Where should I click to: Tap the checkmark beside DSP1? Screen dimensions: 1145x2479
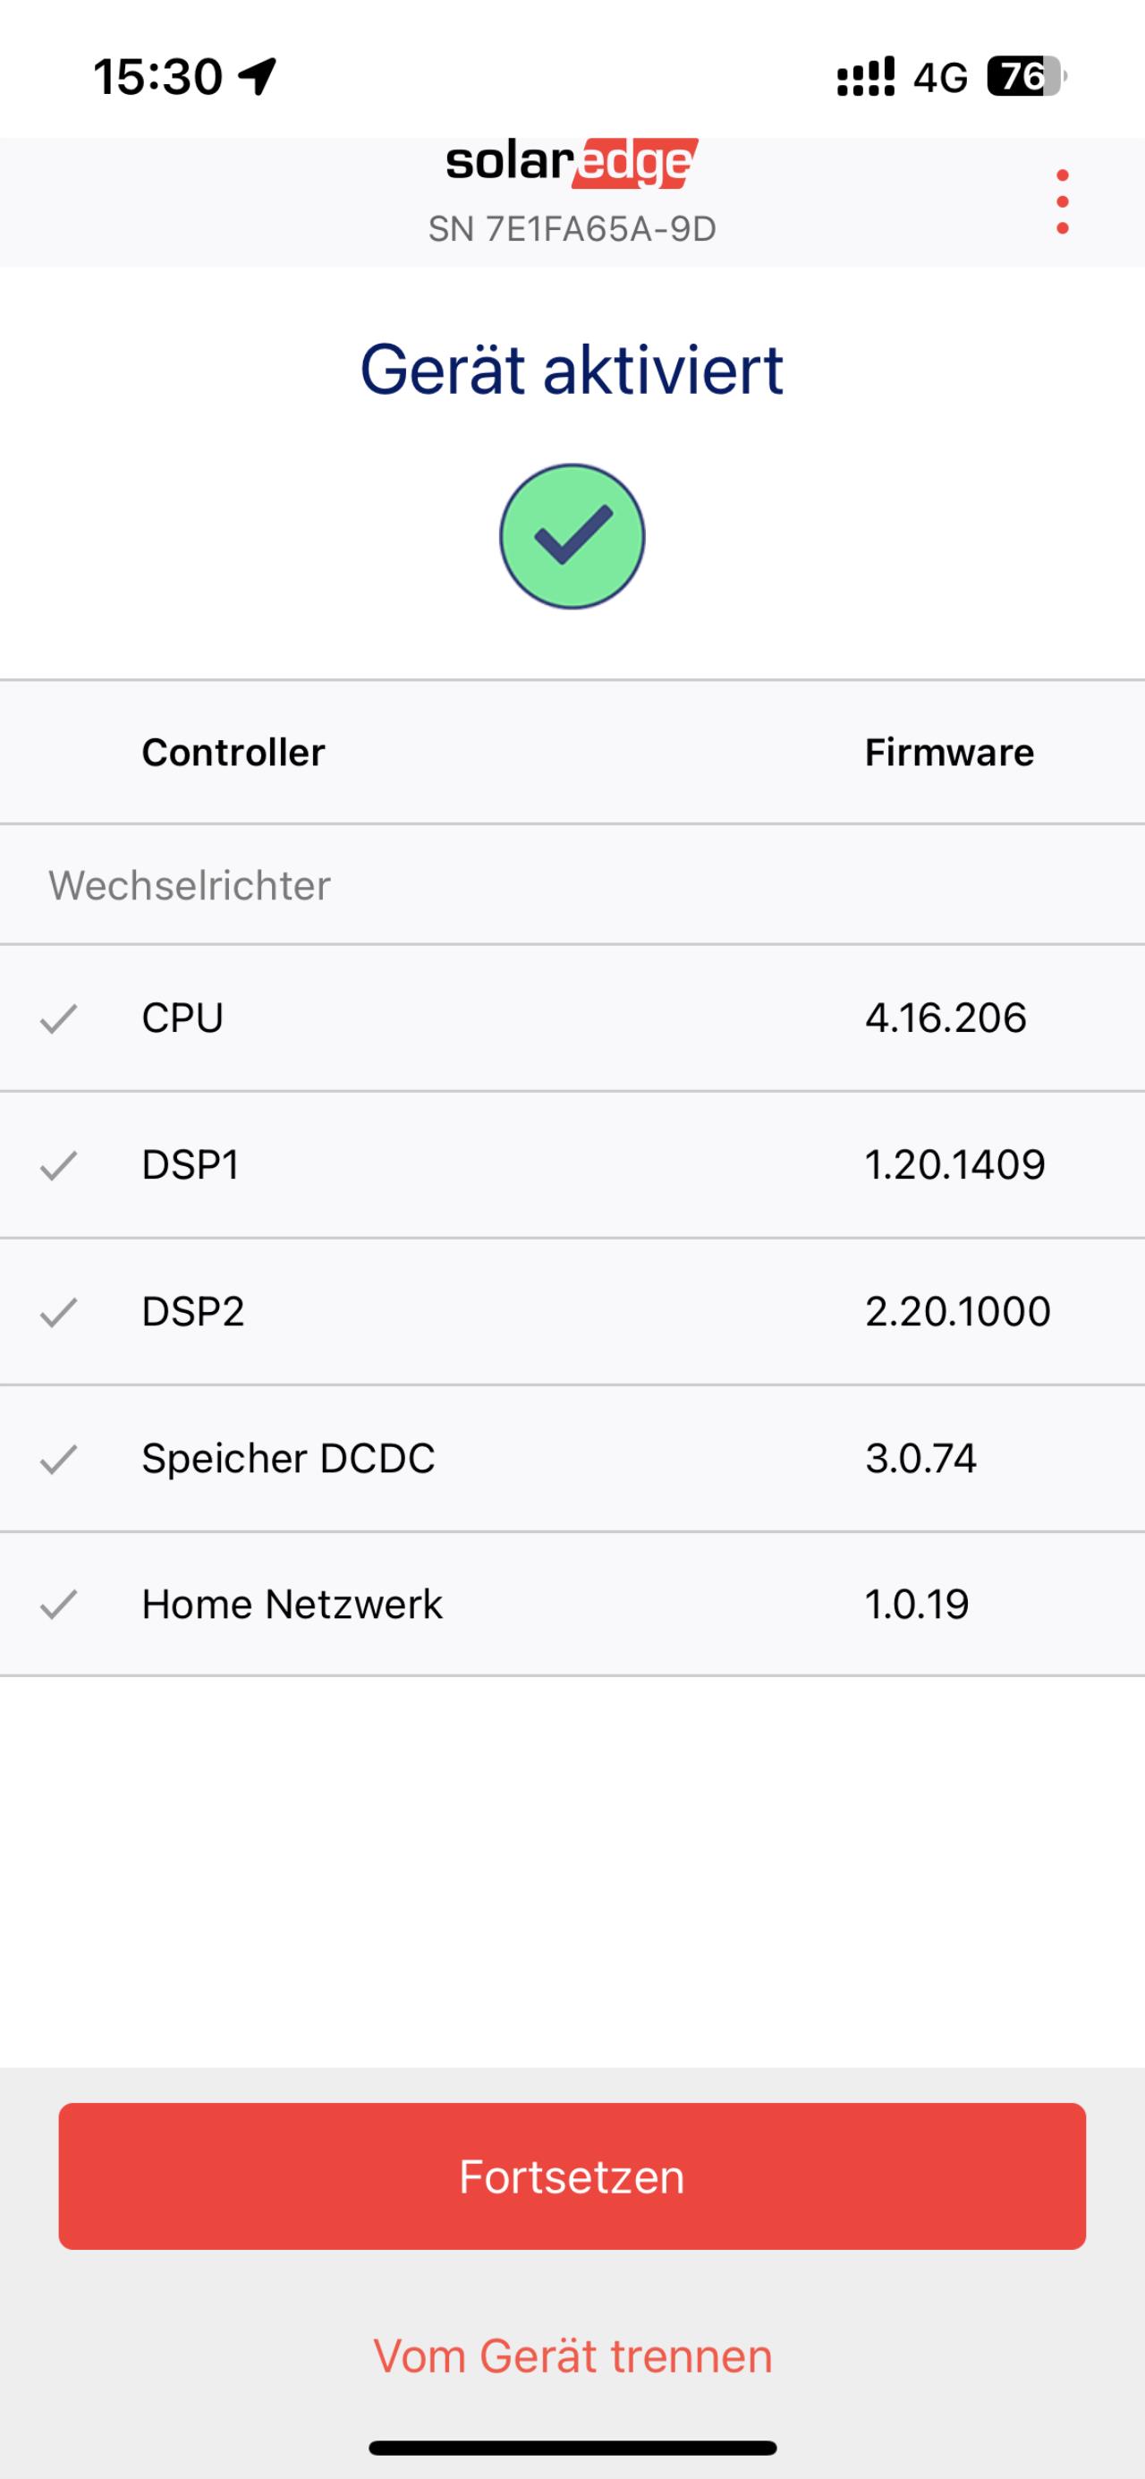point(59,1165)
